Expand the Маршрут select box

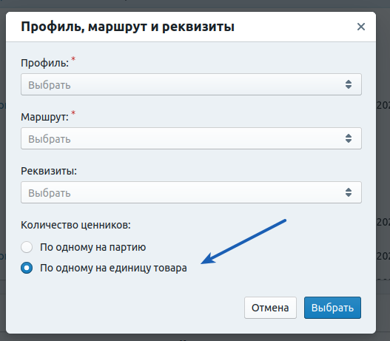point(191,138)
